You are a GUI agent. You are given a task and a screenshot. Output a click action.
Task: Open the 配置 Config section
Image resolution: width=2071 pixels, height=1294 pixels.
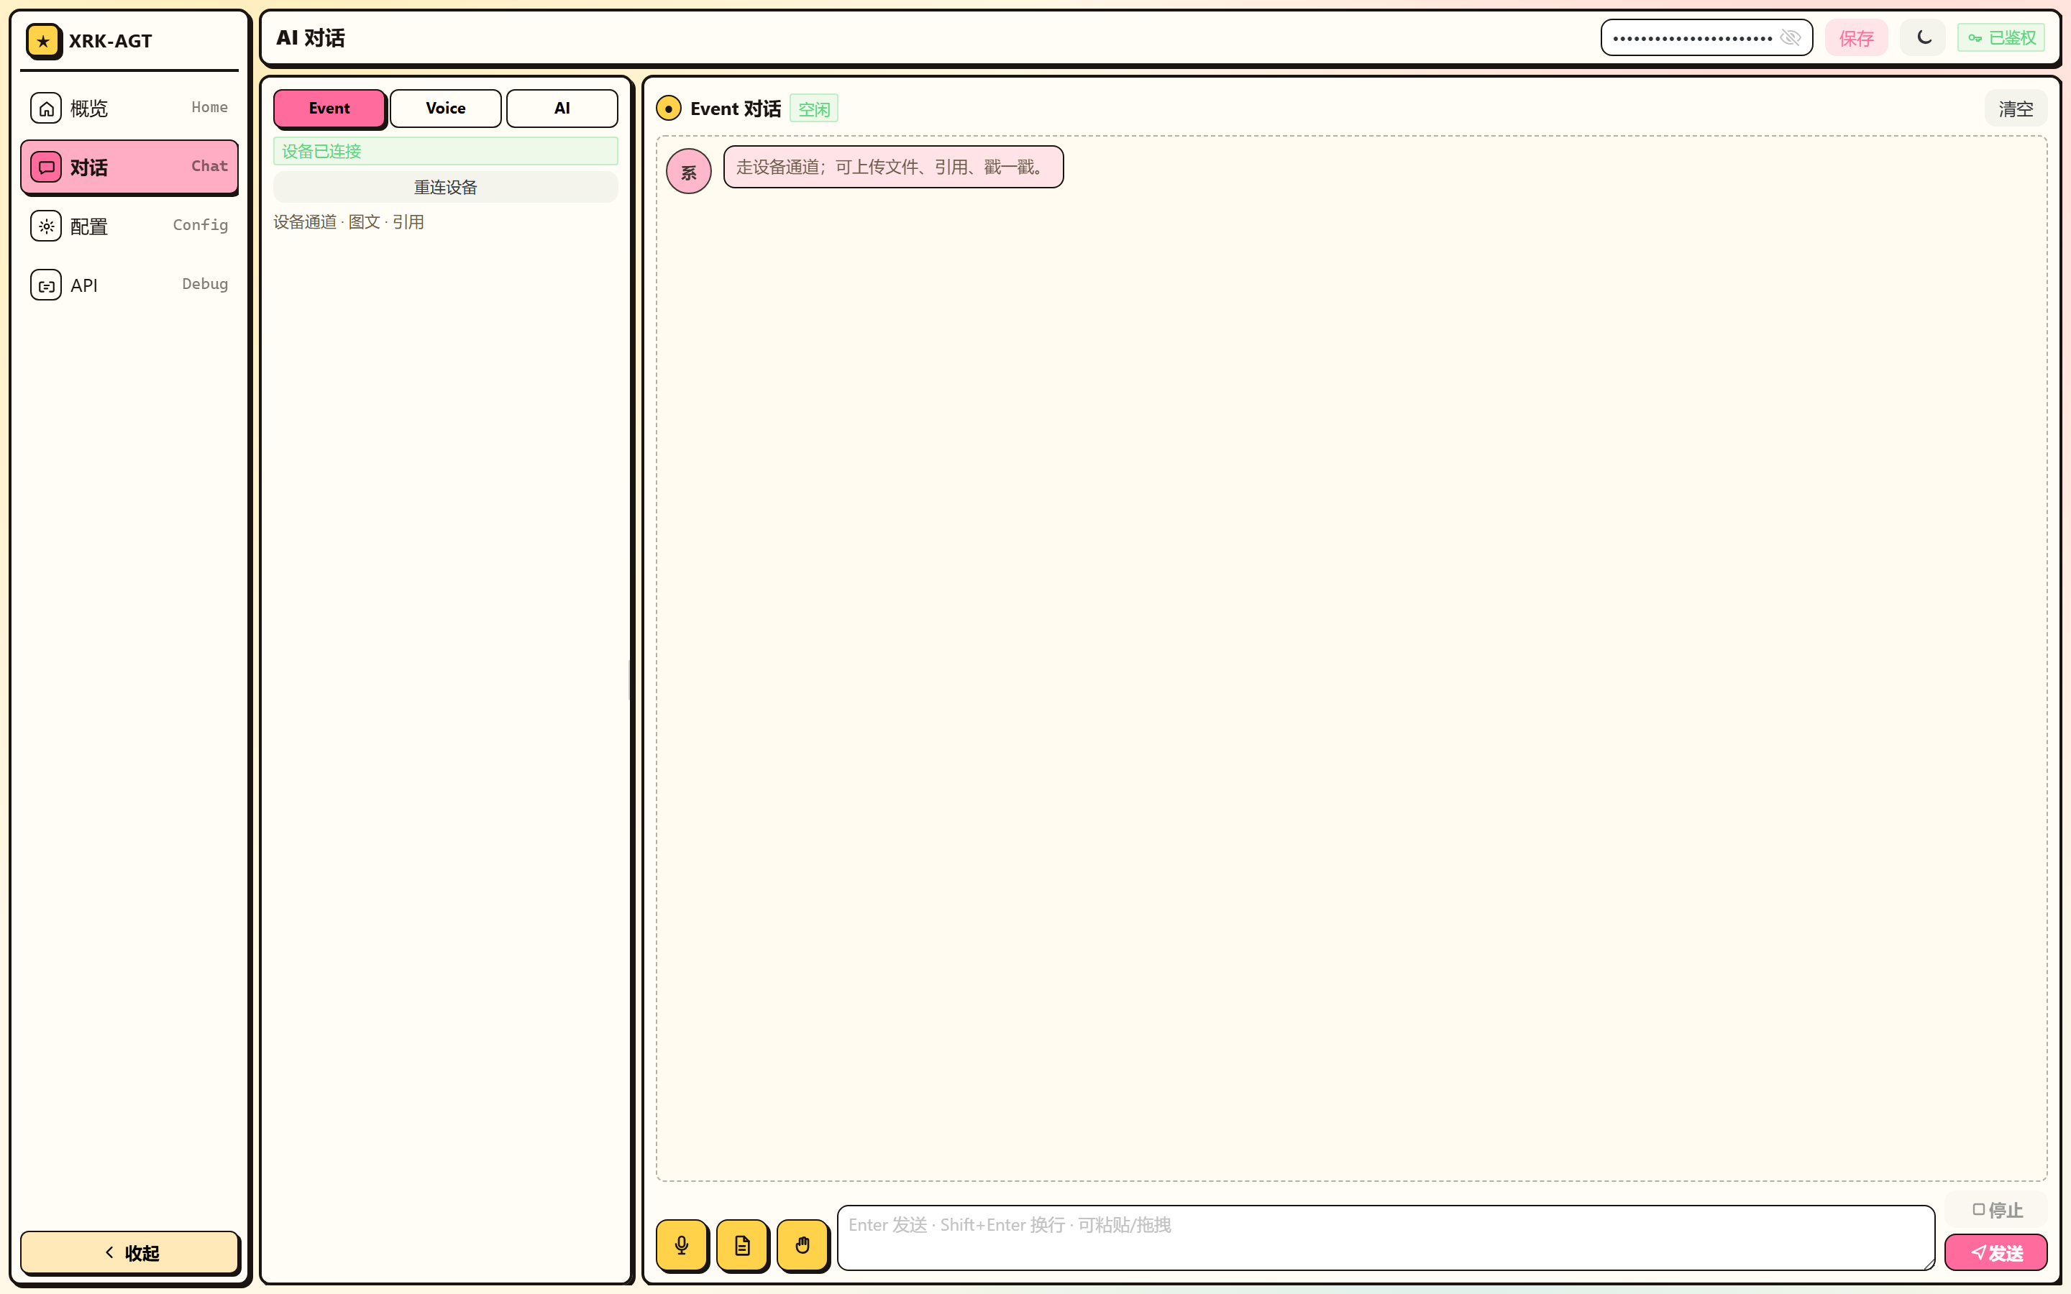[129, 226]
